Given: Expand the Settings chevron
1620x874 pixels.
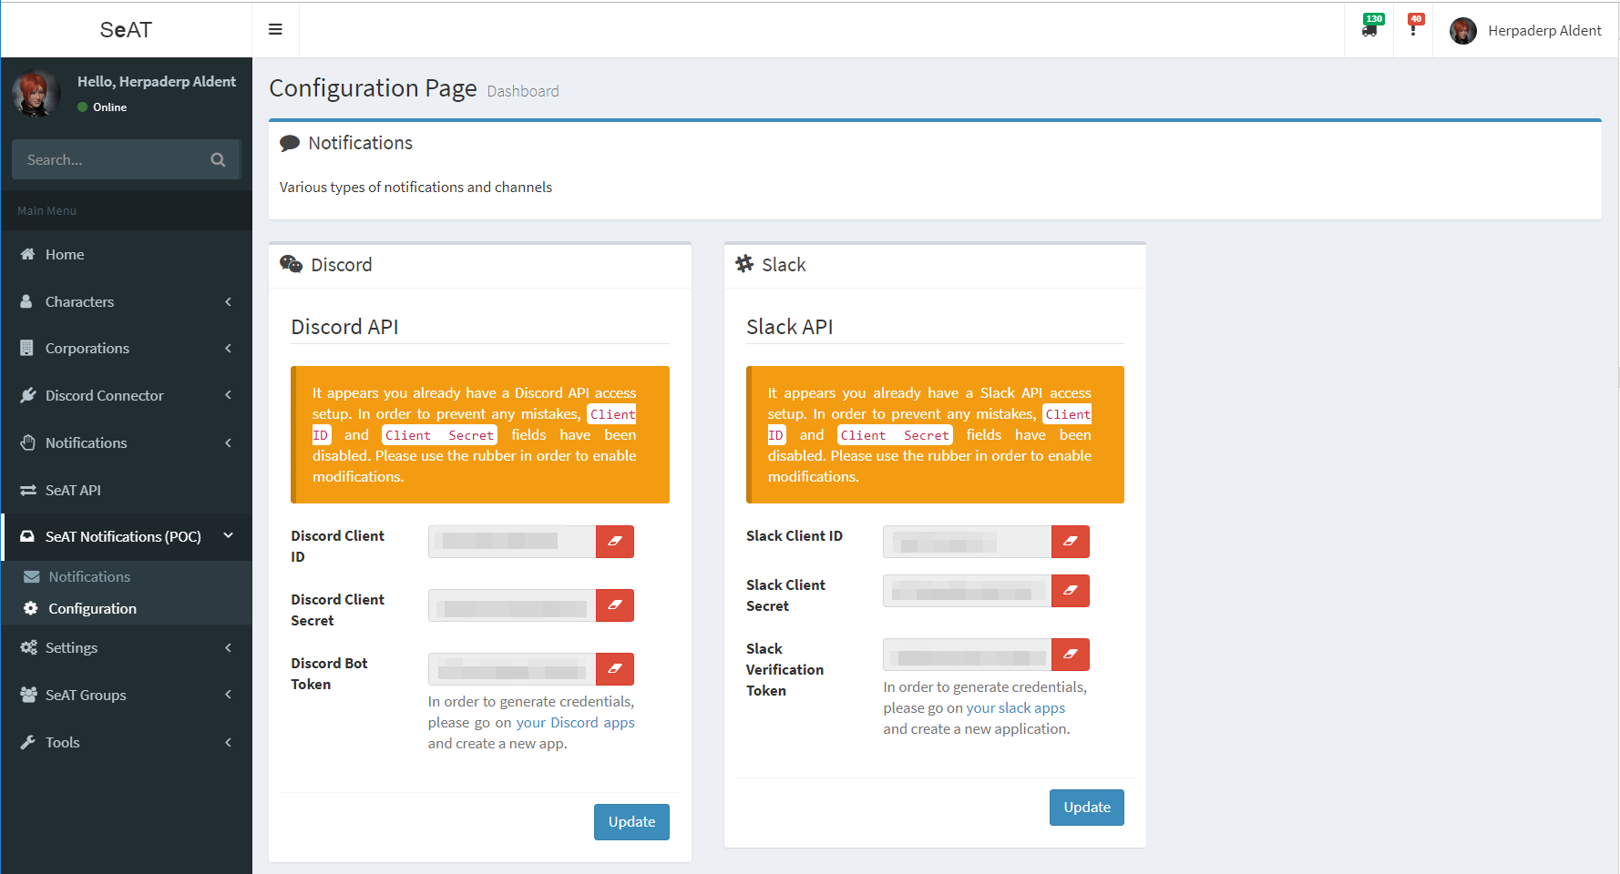Looking at the screenshot, I should pos(228,647).
